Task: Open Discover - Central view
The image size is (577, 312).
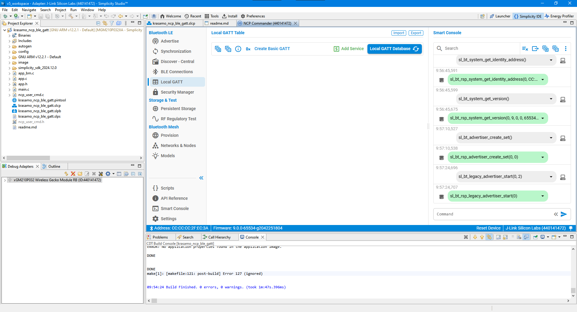Action: (177, 61)
